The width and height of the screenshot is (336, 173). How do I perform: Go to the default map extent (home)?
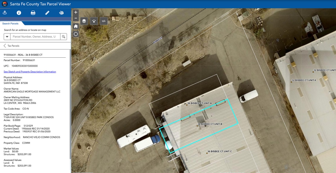tap(76, 26)
